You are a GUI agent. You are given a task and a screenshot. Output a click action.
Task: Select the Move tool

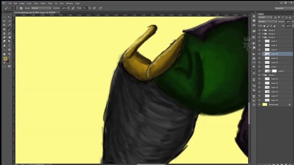(x=9, y=17)
